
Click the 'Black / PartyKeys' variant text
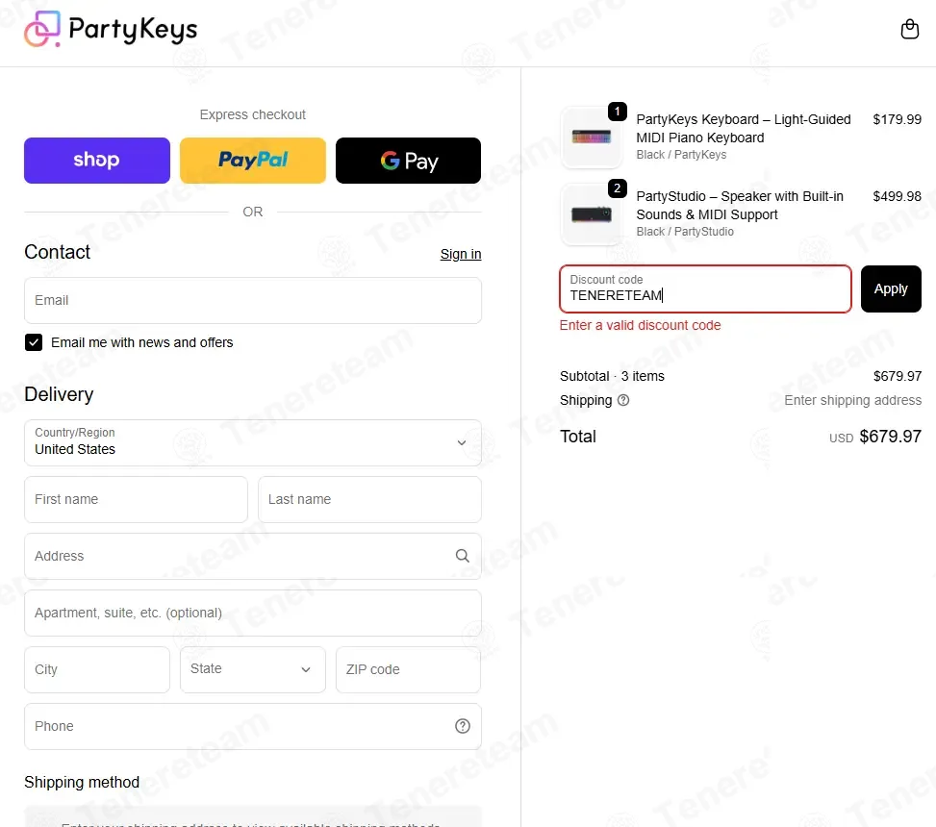pos(681,155)
